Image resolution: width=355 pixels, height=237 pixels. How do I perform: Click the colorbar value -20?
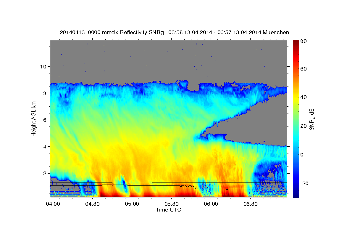coord(305,184)
